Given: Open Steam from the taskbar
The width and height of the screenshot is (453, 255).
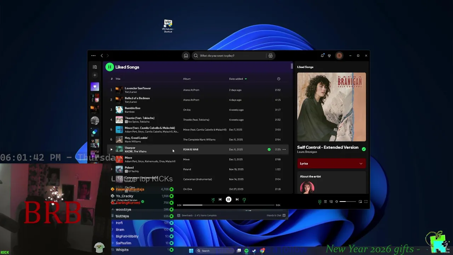Looking at the screenshot, I should [x=254, y=251].
